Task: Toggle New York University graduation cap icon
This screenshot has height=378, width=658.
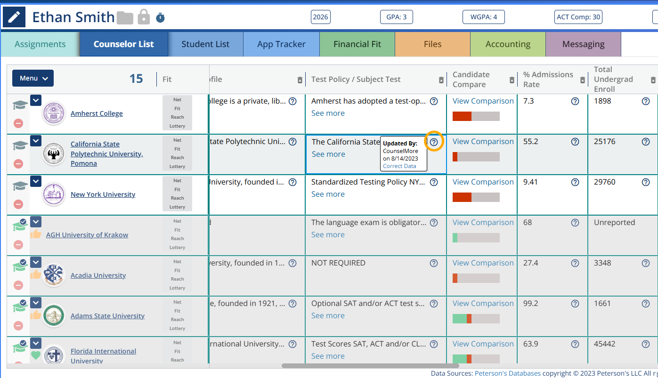Action: [x=20, y=186]
